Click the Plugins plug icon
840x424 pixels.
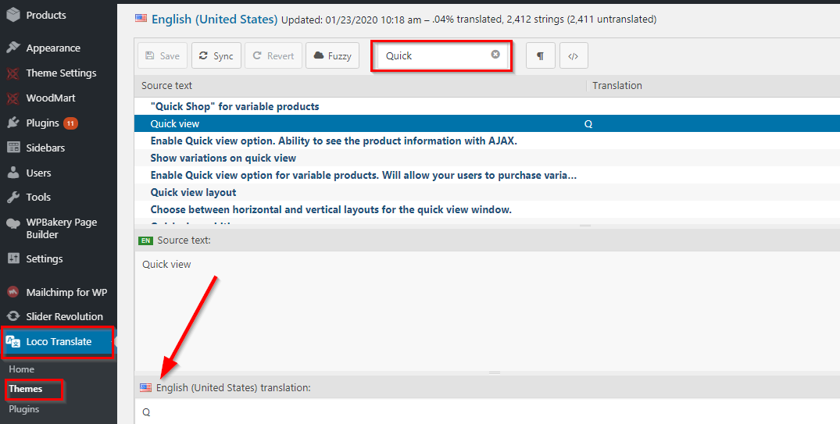[x=13, y=123]
